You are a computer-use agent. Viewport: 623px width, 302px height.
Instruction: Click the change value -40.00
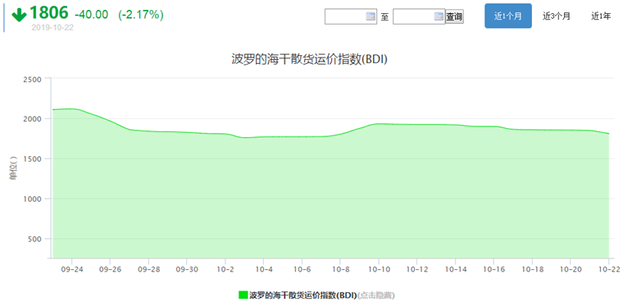(x=91, y=15)
